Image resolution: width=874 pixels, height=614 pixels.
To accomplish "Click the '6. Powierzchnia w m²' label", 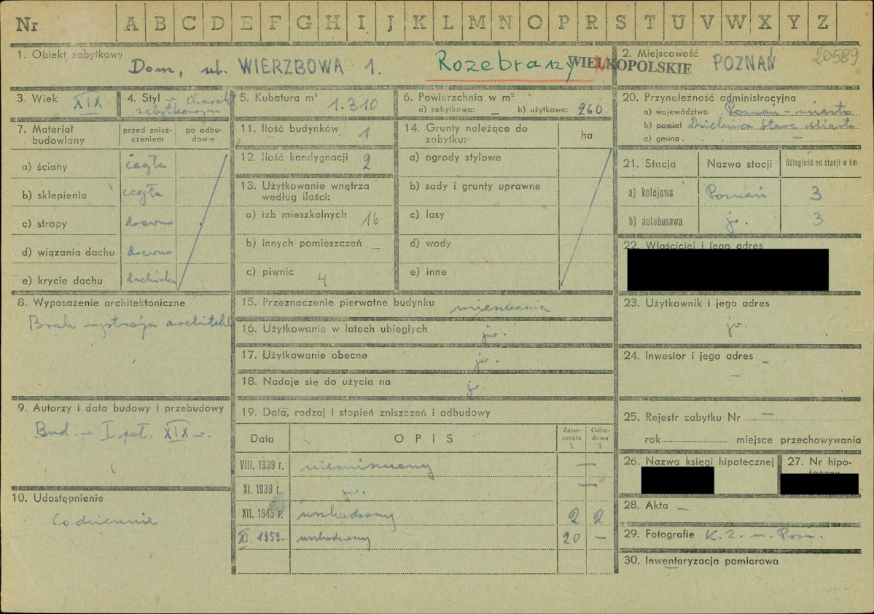I will tap(459, 97).
